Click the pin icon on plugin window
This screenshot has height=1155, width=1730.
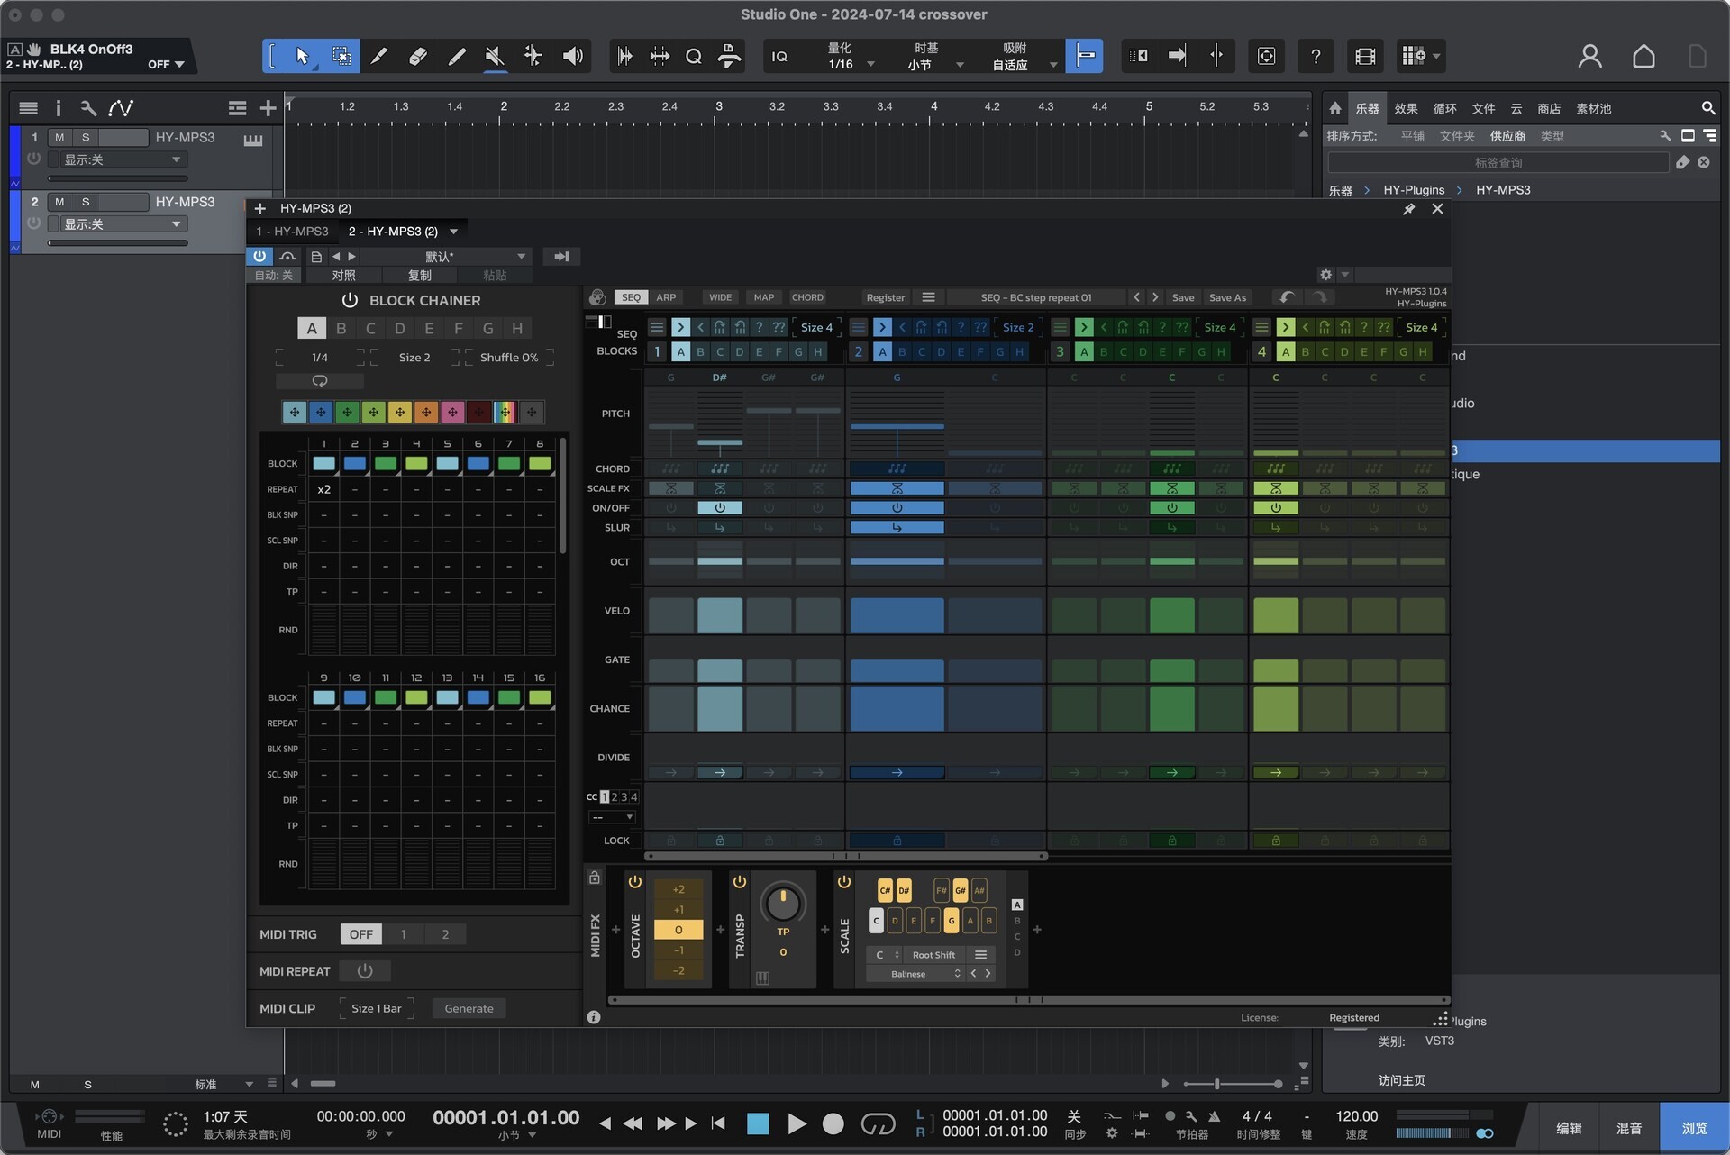click(1408, 209)
